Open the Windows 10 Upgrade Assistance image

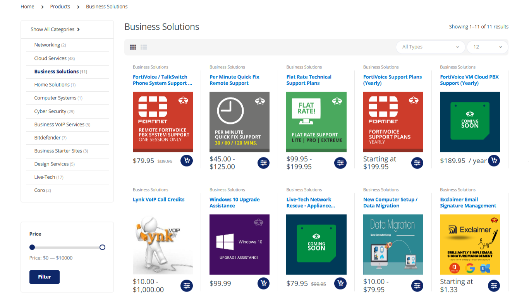click(x=239, y=244)
